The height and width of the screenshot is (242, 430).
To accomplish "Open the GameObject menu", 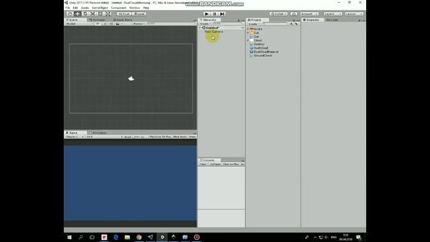I will click(100, 7).
